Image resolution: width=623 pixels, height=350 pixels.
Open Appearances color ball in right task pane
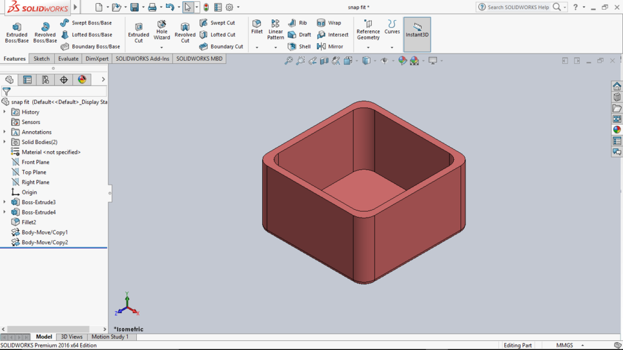(x=617, y=130)
